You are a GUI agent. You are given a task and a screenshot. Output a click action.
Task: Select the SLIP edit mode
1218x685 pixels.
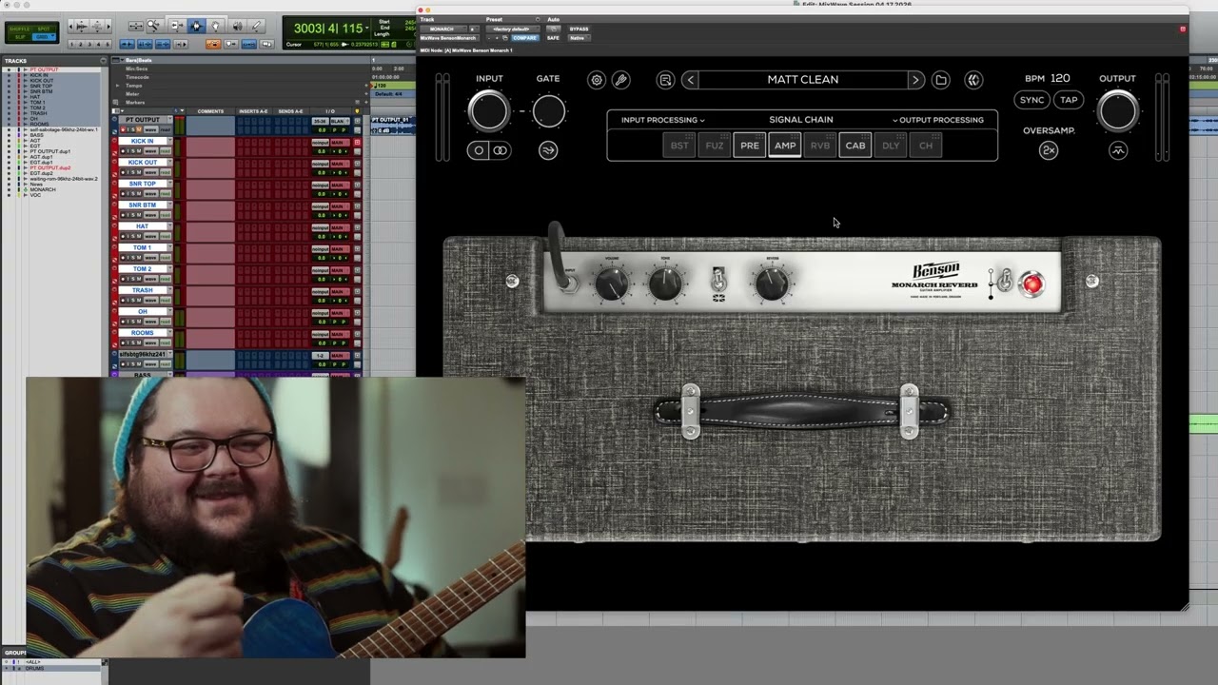point(20,36)
